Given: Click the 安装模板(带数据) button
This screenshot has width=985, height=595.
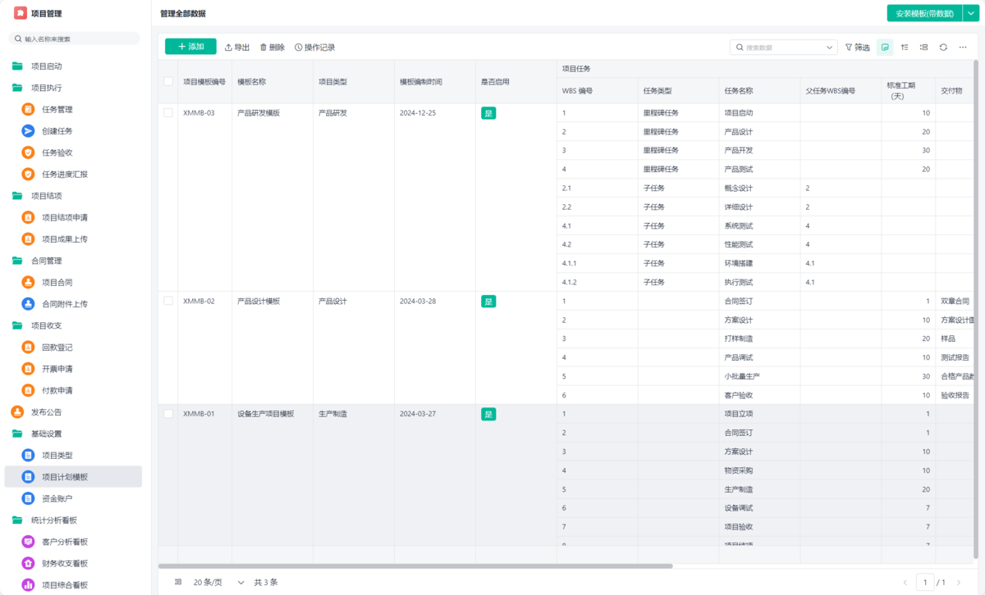Looking at the screenshot, I should click(x=924, y=13).
